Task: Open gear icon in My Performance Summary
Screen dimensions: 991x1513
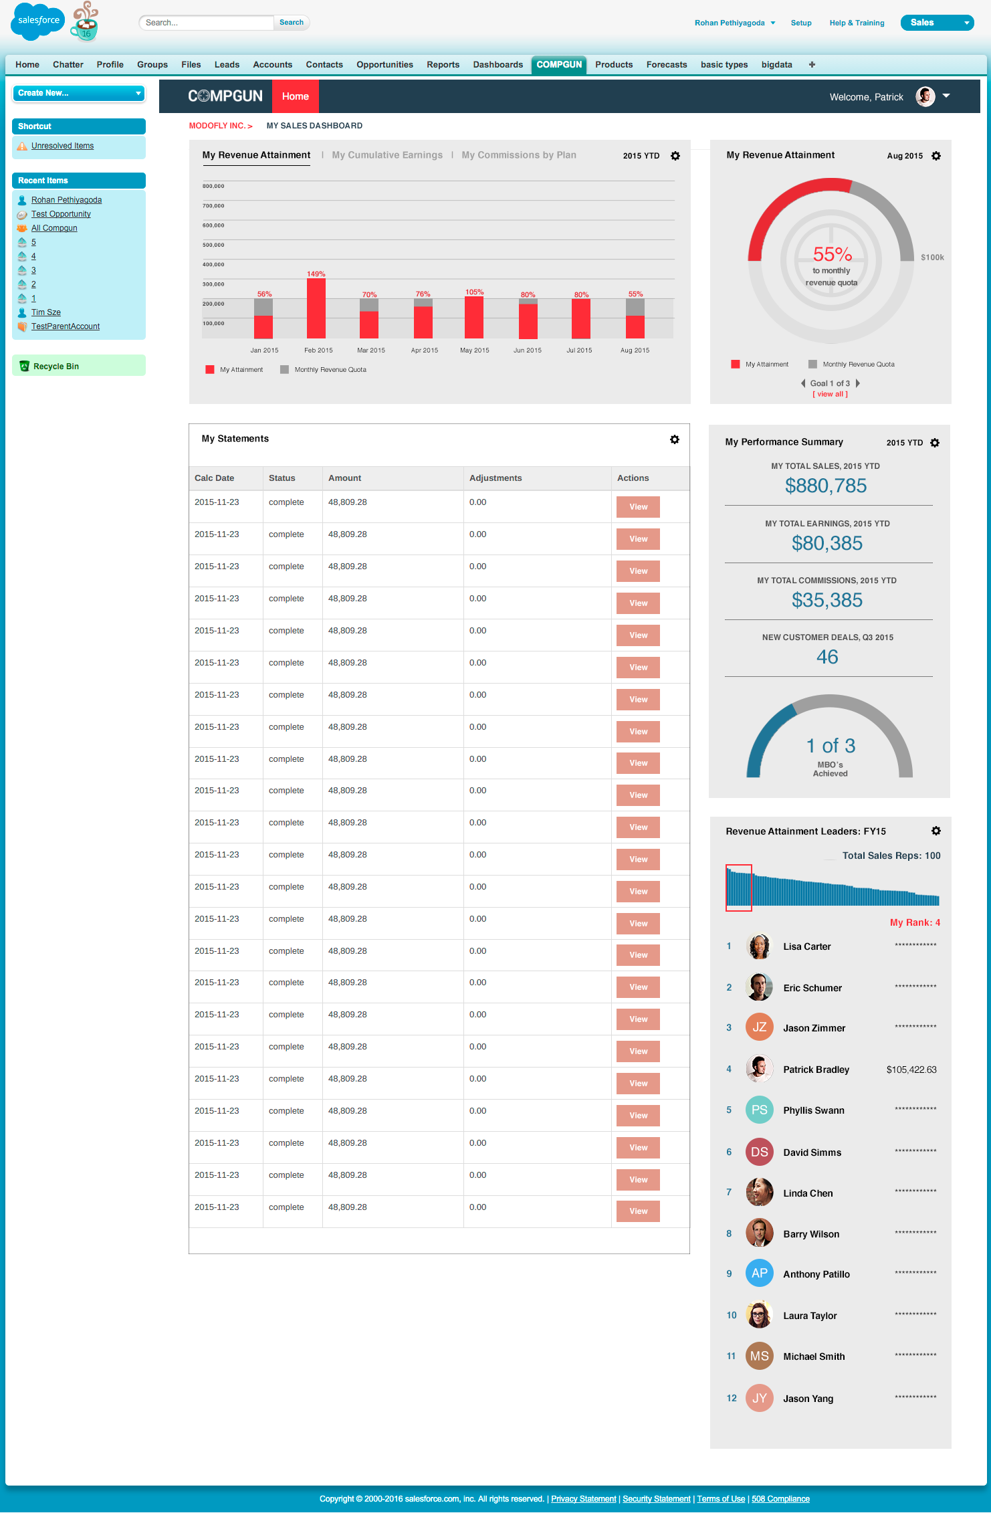Action: tap(935, 443)
